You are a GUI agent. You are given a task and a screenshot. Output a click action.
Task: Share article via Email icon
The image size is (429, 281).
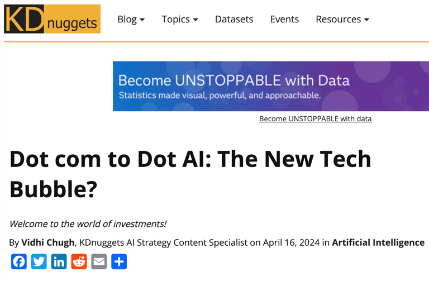[x=99, y=261]
